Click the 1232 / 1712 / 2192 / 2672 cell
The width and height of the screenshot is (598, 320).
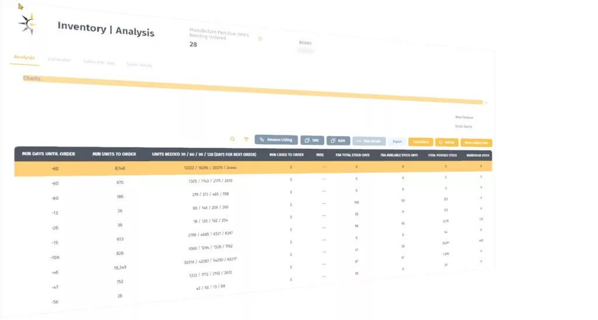pyautogui.click(x=210, y=274)
